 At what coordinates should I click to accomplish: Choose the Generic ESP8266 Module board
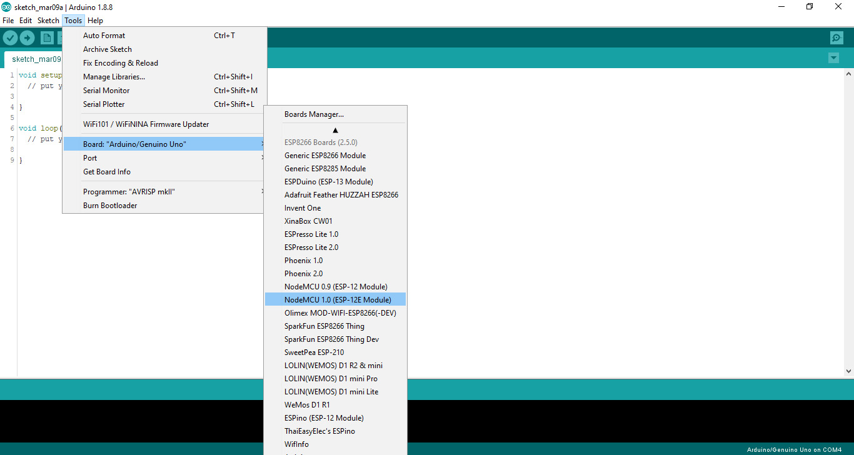pos(324,155)
